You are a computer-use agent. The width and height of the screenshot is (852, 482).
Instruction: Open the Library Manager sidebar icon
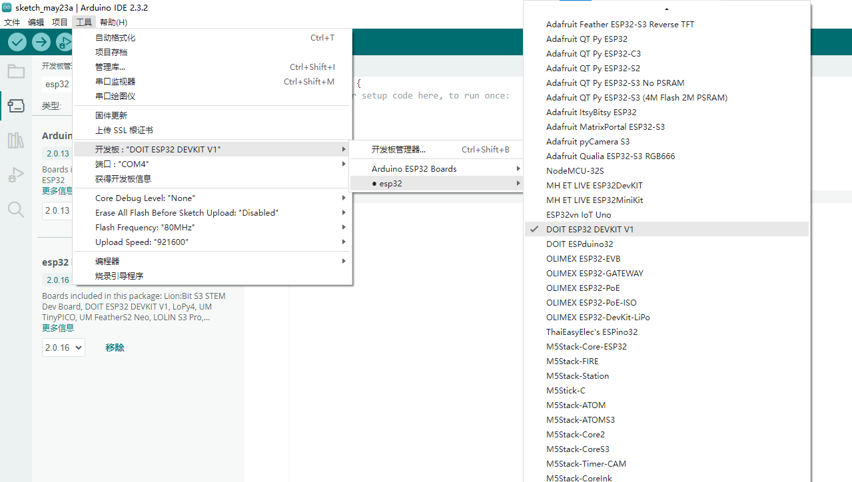(x=16, y=140)
